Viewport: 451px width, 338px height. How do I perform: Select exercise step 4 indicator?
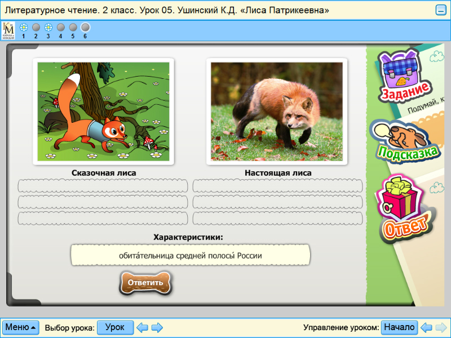click(x=60, y=26)
